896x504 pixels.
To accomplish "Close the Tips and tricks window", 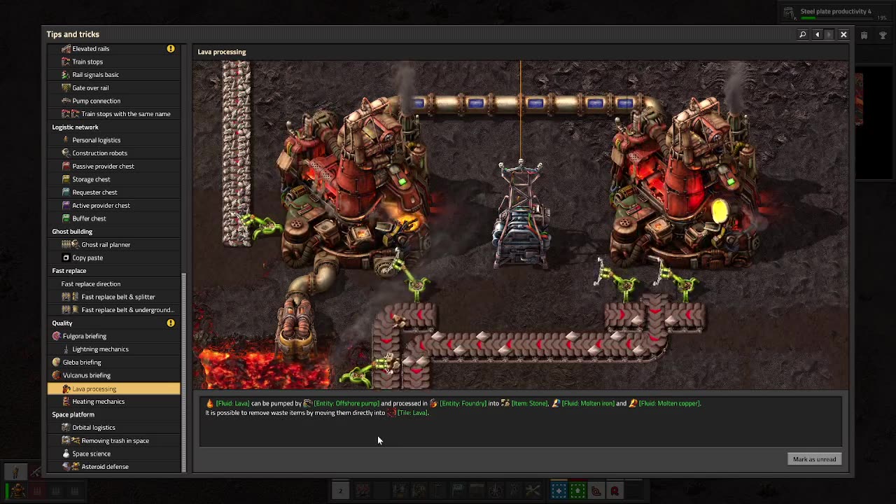I will coord(843,34).
